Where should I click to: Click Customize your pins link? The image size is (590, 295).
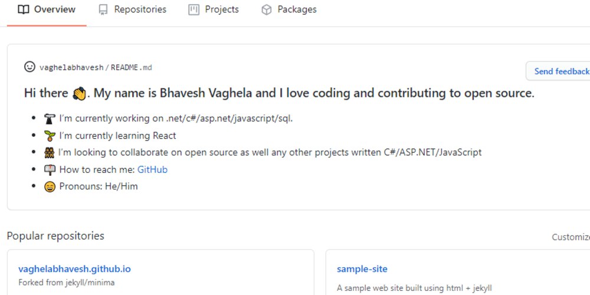[x=571, y=237]
